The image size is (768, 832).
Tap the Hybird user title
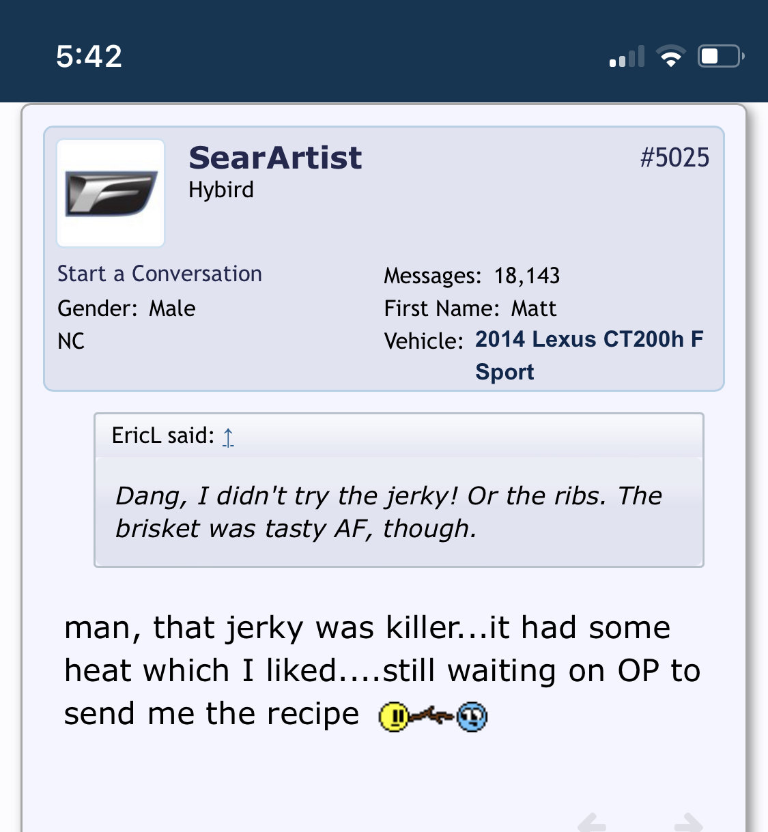coord(221,190)
